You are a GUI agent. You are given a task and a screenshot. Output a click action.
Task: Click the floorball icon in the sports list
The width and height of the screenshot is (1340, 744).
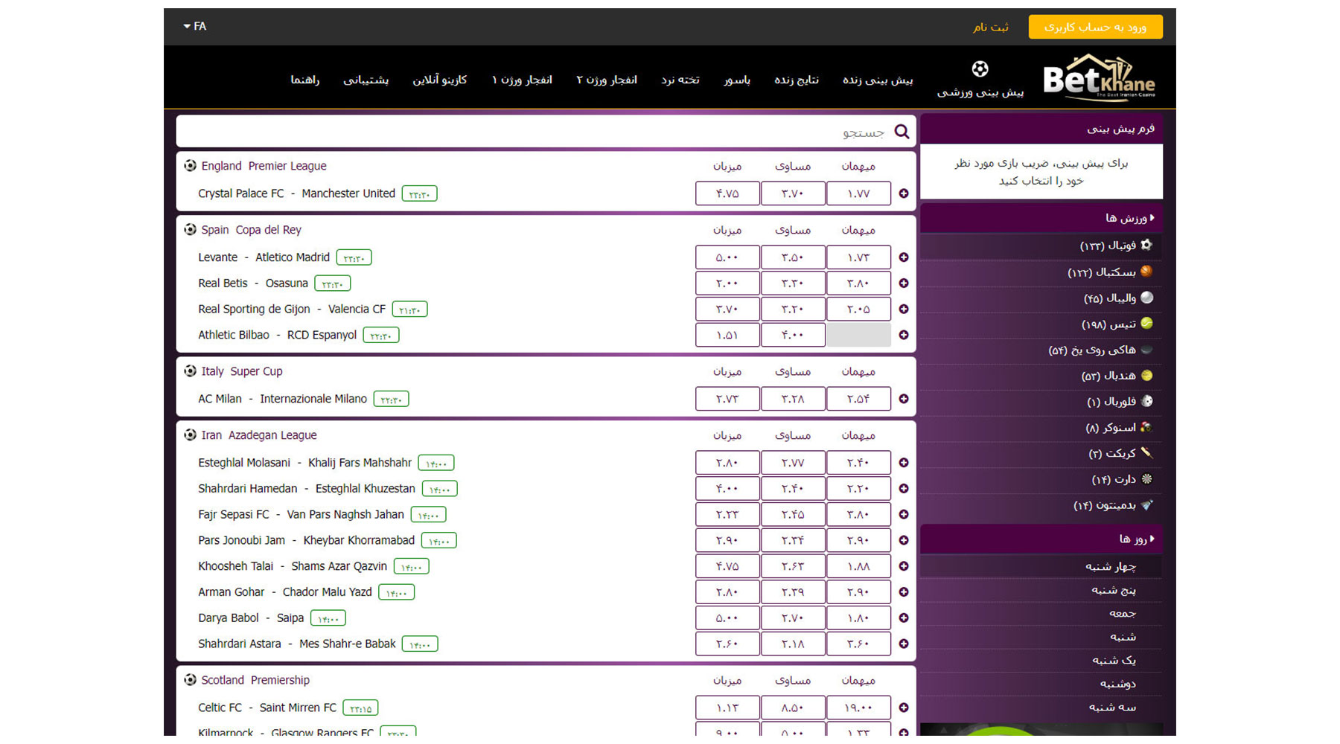point(1146,402)
